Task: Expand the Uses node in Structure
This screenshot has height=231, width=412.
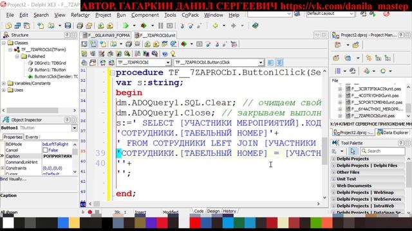Action: point(4,90)
